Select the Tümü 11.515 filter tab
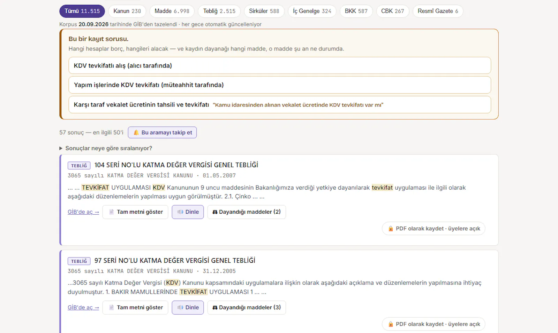Screen dimensions: 558x333 (82, 11)
